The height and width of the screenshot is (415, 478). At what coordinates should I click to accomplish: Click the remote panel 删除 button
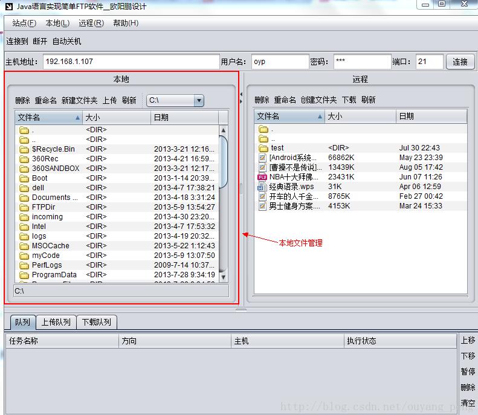click(262, 100)
